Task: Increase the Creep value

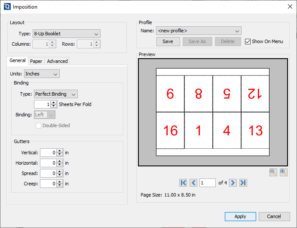Action: pyautogui.click(x=60, y=182)
